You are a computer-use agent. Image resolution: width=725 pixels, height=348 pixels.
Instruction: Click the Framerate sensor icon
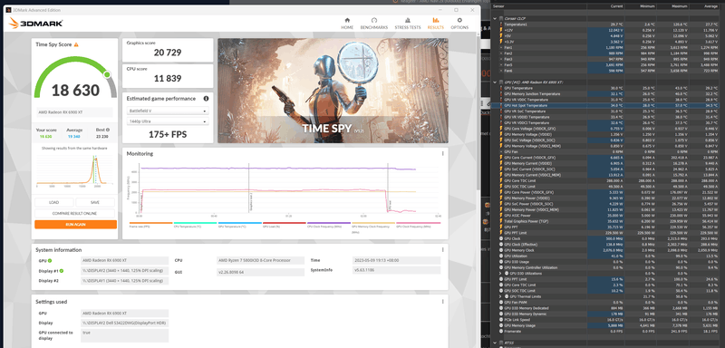[501, 331]
